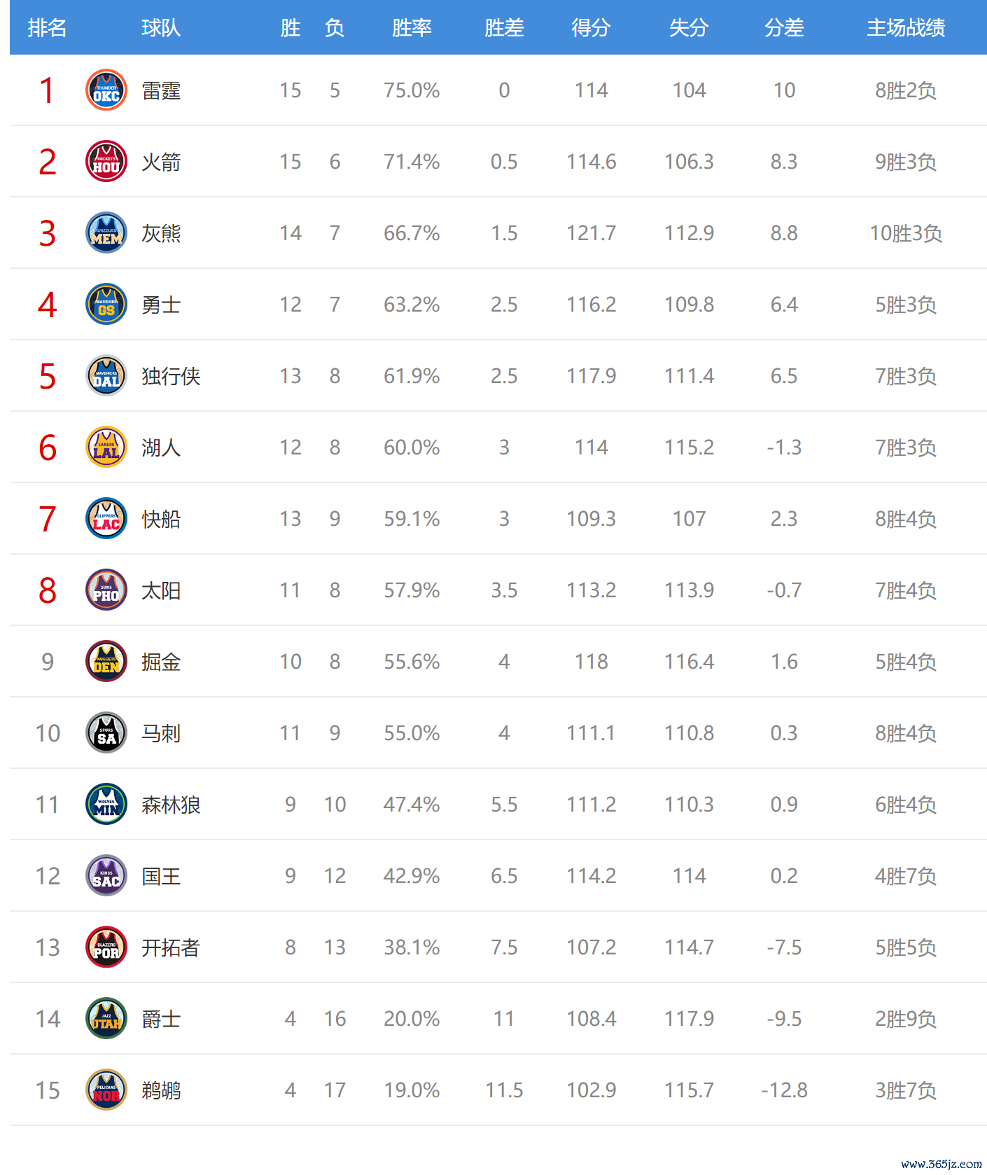Open the Phoenix Suns PHO logo
The height and width of the screenshot is (1175, 987).
[106, 590]
